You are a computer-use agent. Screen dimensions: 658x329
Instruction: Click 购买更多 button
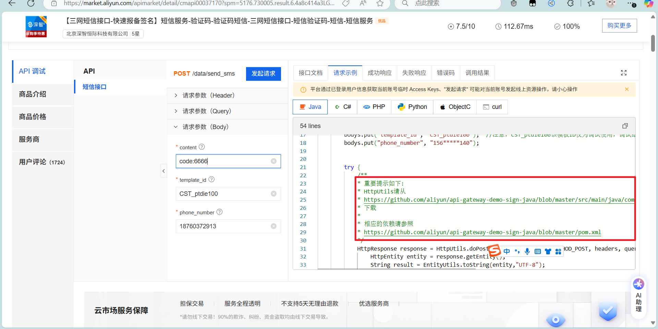point(619,26)
